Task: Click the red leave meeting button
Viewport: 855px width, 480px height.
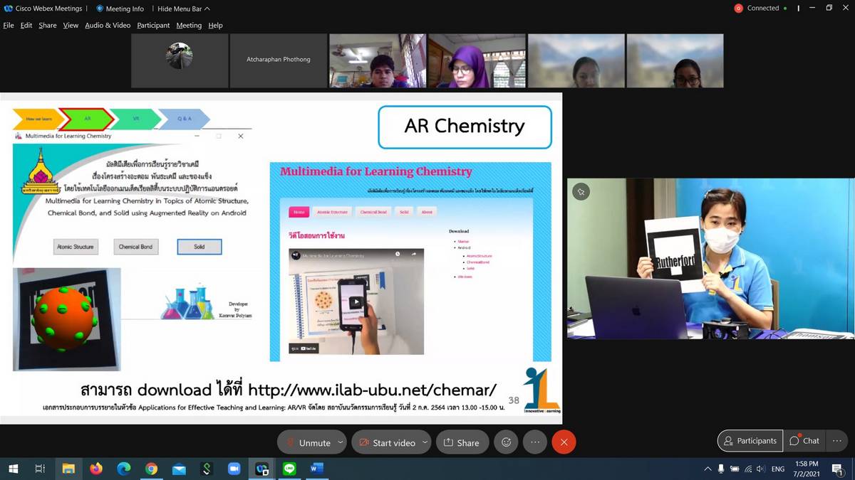Action: pyautogui.click(x=564, y=442)
